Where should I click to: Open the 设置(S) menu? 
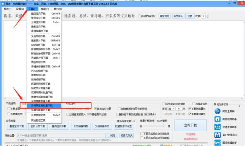[20, 9]
